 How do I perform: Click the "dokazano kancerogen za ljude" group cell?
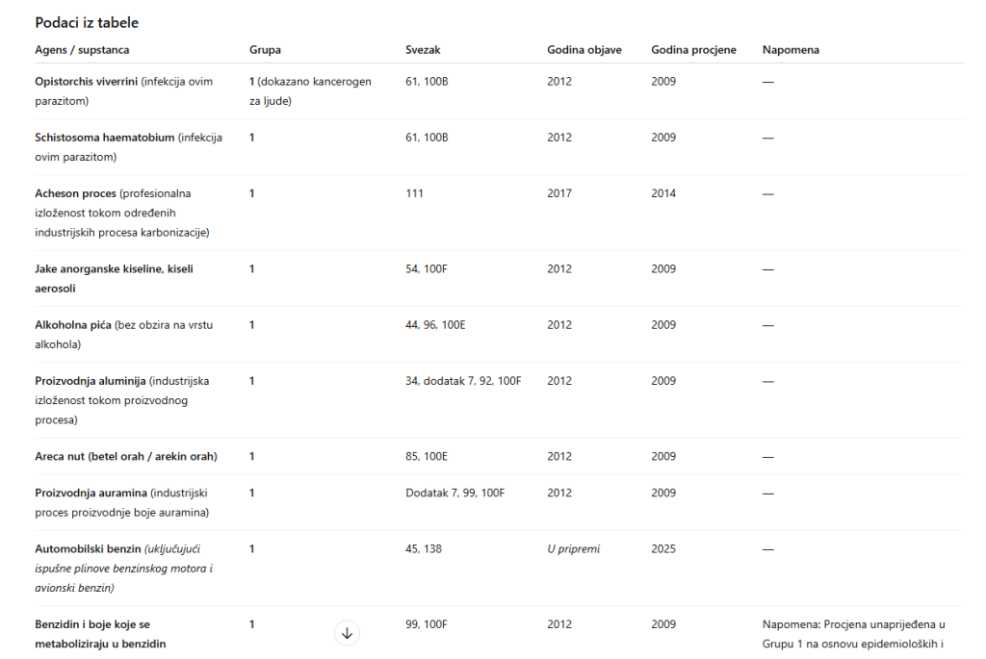click(309, 91)
